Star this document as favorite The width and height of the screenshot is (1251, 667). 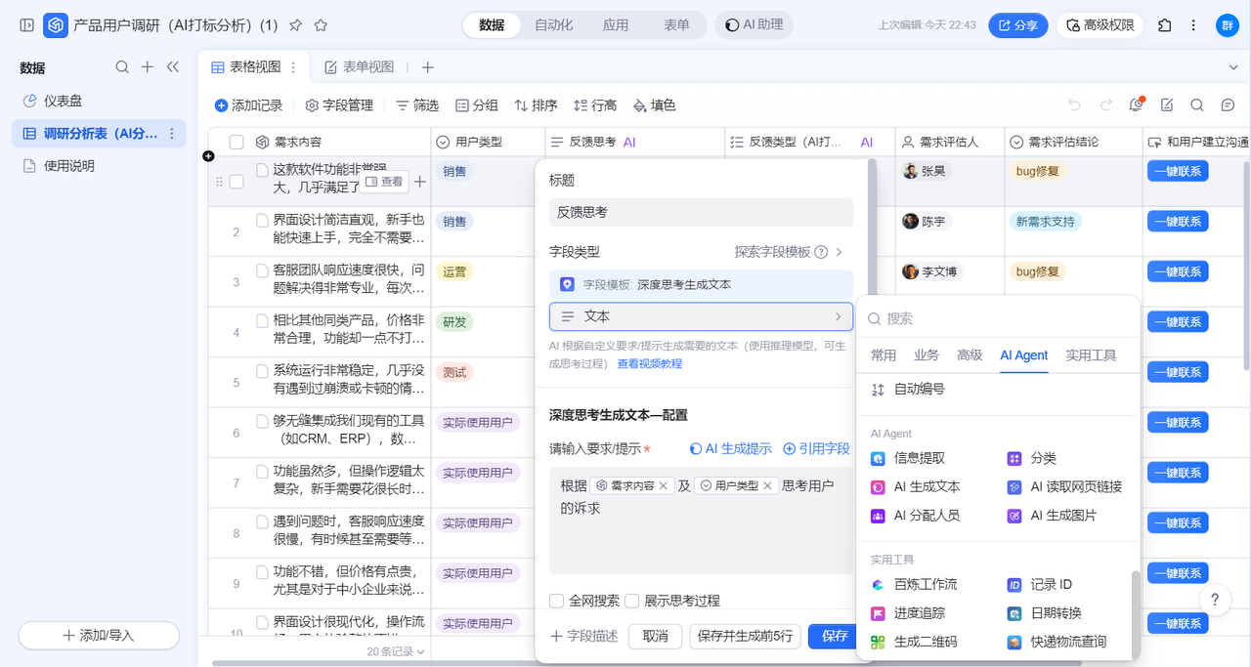pos(321,25)
